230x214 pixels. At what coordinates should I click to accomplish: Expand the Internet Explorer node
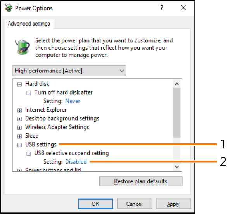[19, 110]
